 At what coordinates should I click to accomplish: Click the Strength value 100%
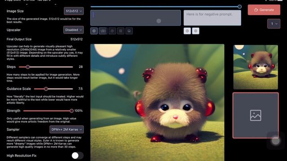tap(78, 110)
